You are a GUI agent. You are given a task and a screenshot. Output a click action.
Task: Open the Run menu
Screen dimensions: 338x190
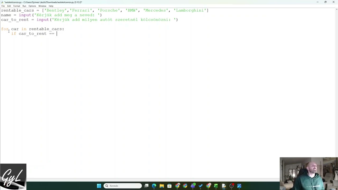[x=24, y=6]
